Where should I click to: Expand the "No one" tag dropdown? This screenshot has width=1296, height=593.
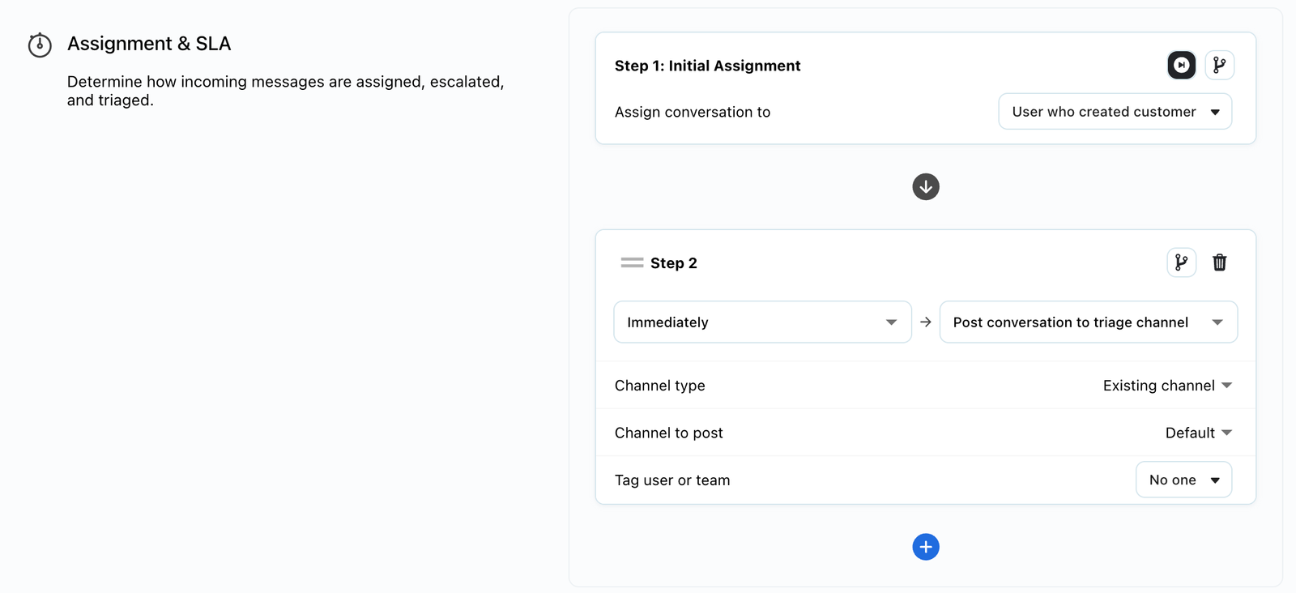[x=1183, y=480]
